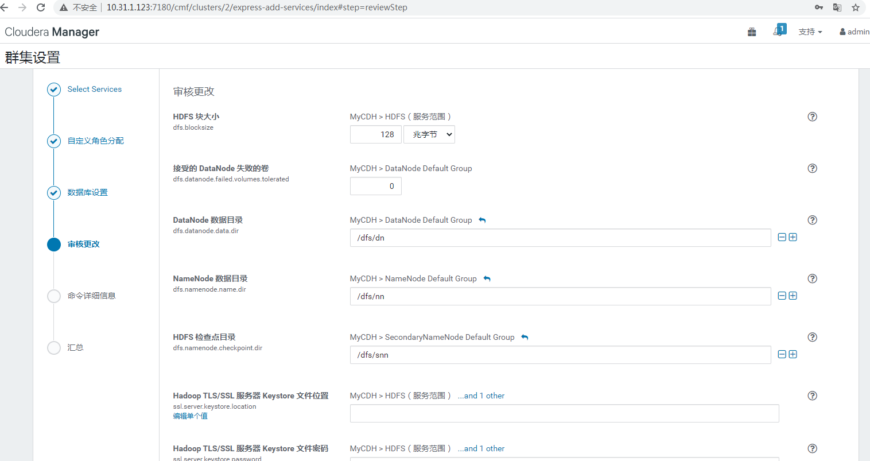Open help for Keystore file location
Image resolution: width=870 pixels, height=461 pixels.
(x=812, y=396)
